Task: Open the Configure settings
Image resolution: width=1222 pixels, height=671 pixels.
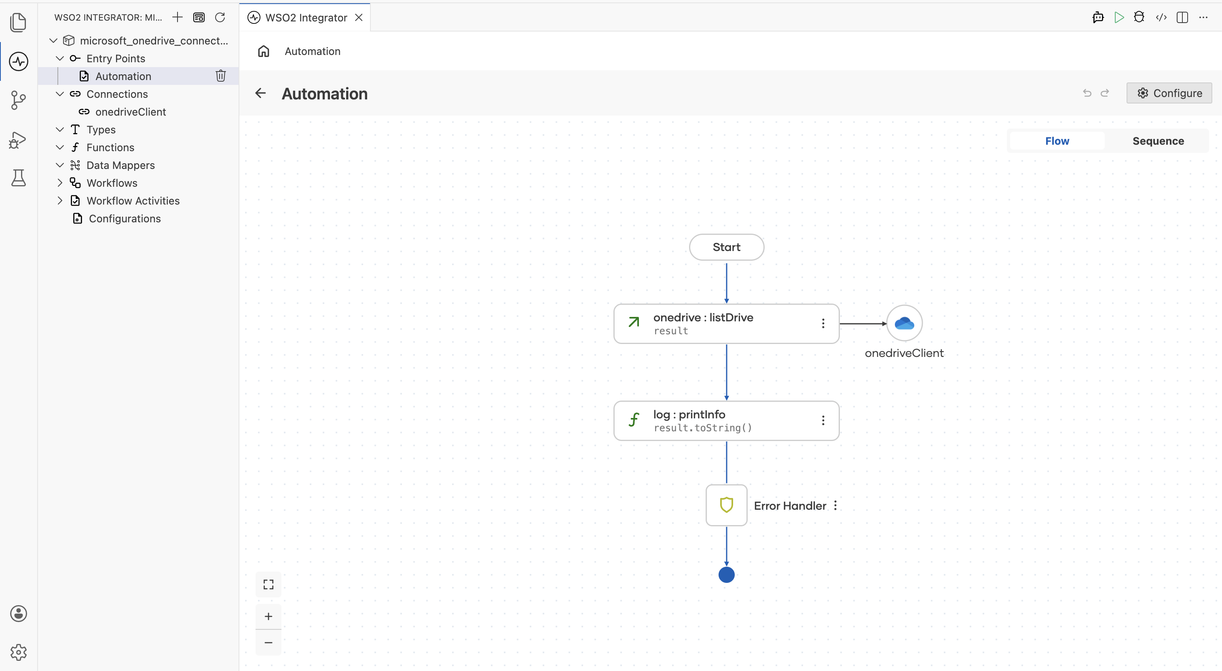Action: [1169, 93]
